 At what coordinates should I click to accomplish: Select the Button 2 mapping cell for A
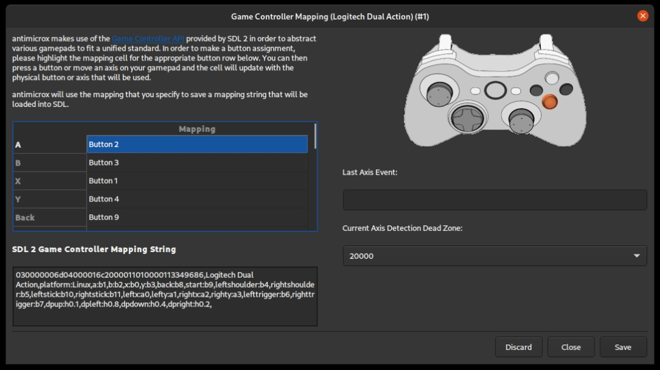[x=197, y=144]
